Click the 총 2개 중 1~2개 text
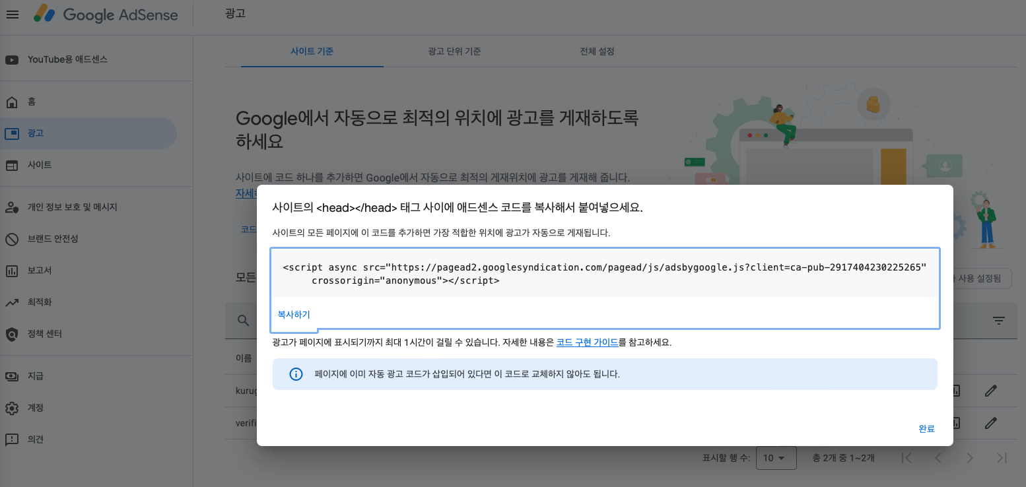The width and height of the screenshot is (1026, 487). click(x=843, y=458)
